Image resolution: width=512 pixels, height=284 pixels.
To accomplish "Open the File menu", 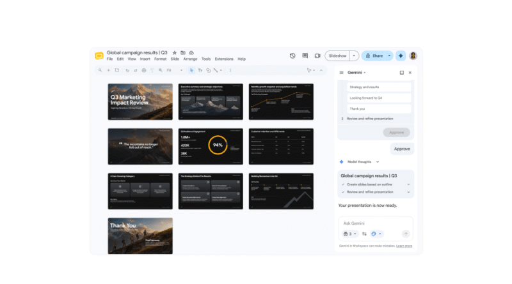I will point(109,59).
